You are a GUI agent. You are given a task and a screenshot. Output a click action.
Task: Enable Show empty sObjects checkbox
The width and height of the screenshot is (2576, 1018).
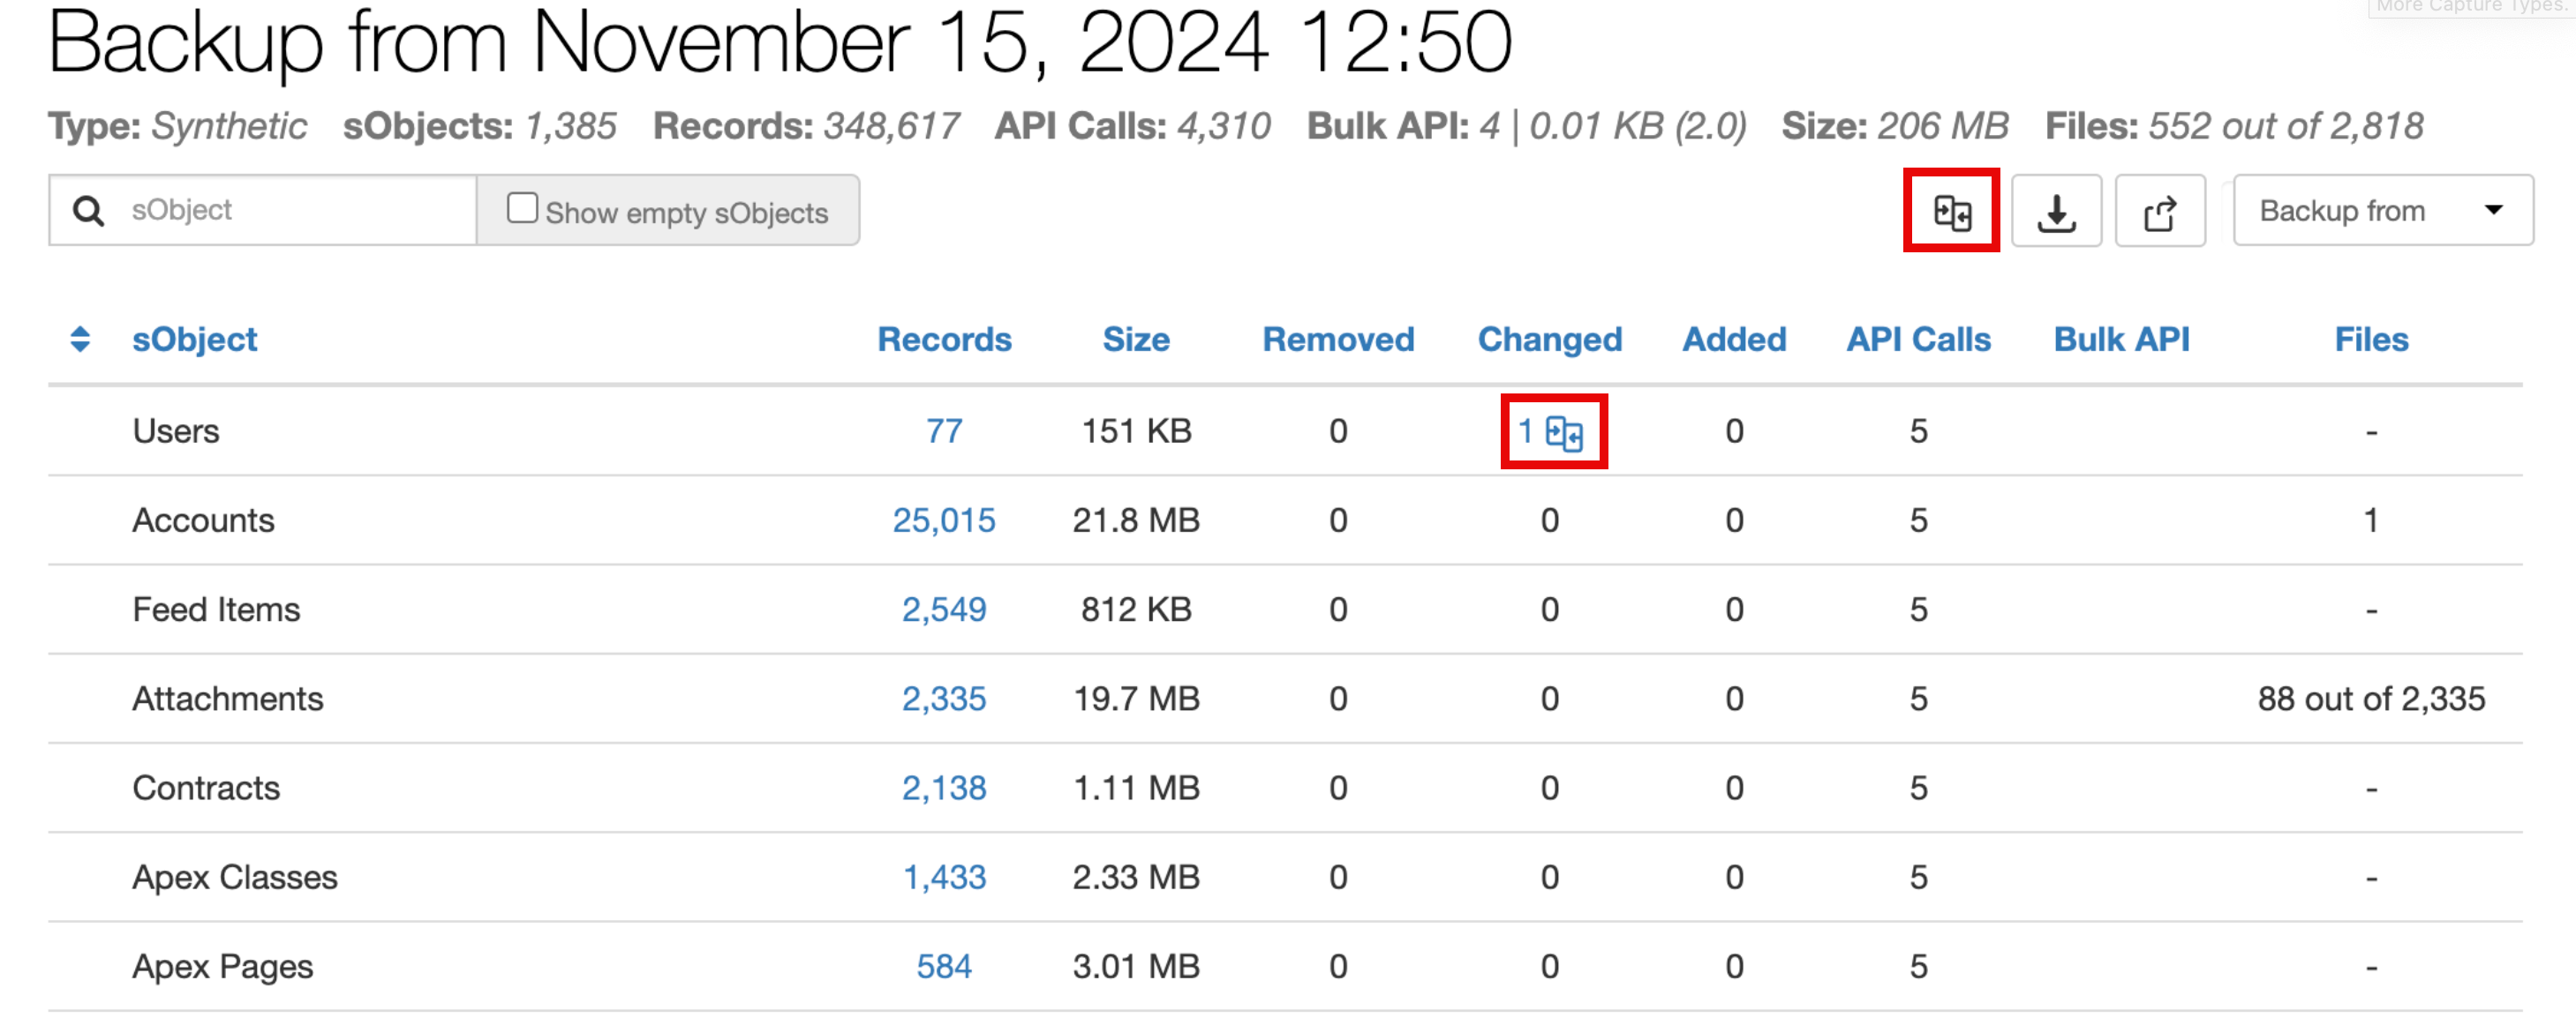tap(522, 206)
